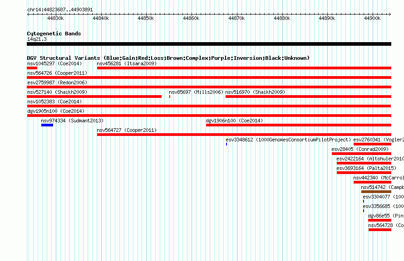Click the red loss bar under esv28405
Viewport: 404px width, 261px height.
coord(361,154)
